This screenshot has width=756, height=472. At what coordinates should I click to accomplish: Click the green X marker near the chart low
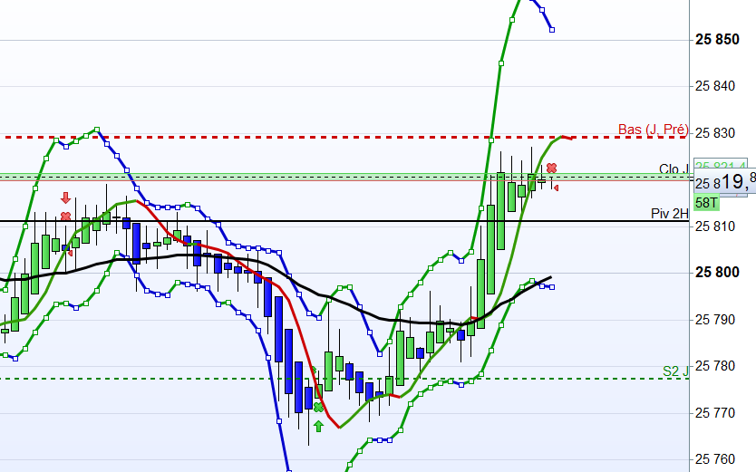(x=318, y=408)
